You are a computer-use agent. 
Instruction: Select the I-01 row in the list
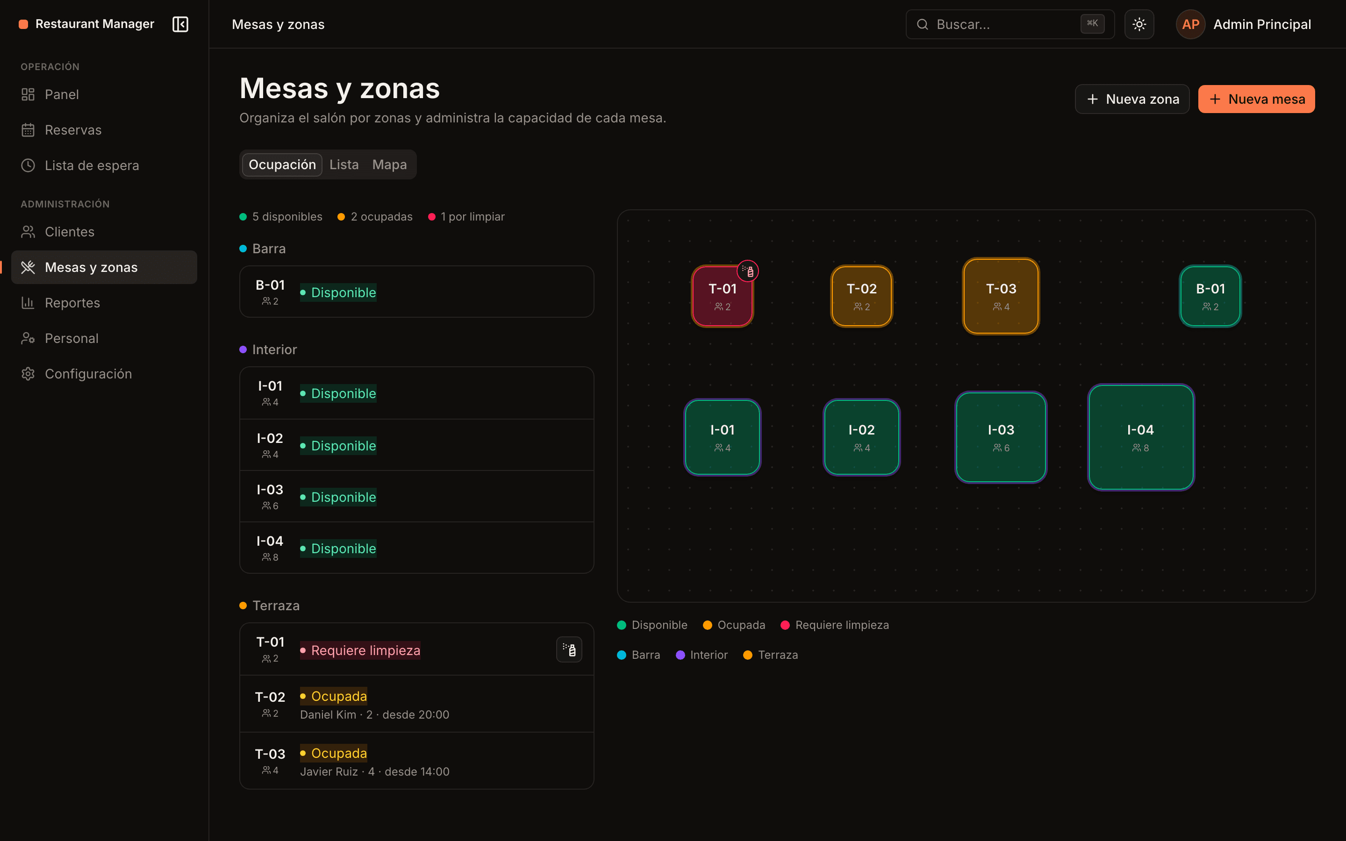416,393
